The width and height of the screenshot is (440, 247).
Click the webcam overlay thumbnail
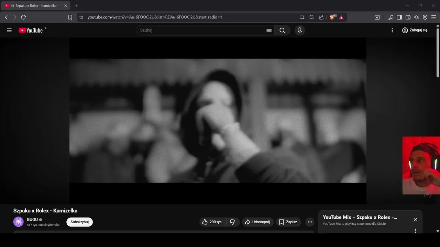point(421,166)
